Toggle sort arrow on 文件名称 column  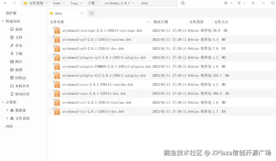tap(148, 22)
